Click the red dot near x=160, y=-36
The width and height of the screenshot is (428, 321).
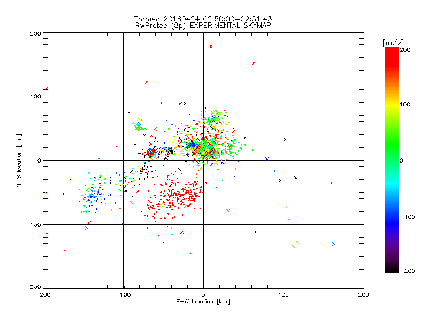pyautogui.click(x=331, y=183)
